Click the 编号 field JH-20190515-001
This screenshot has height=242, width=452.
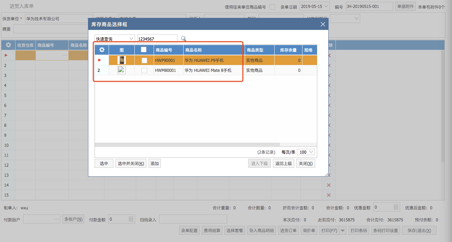[369, 6]
